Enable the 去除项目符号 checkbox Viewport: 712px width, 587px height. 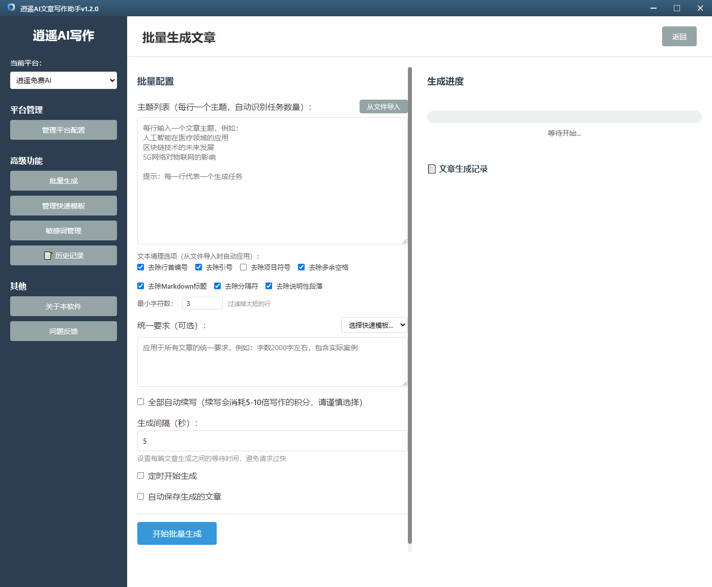(244, 267)
